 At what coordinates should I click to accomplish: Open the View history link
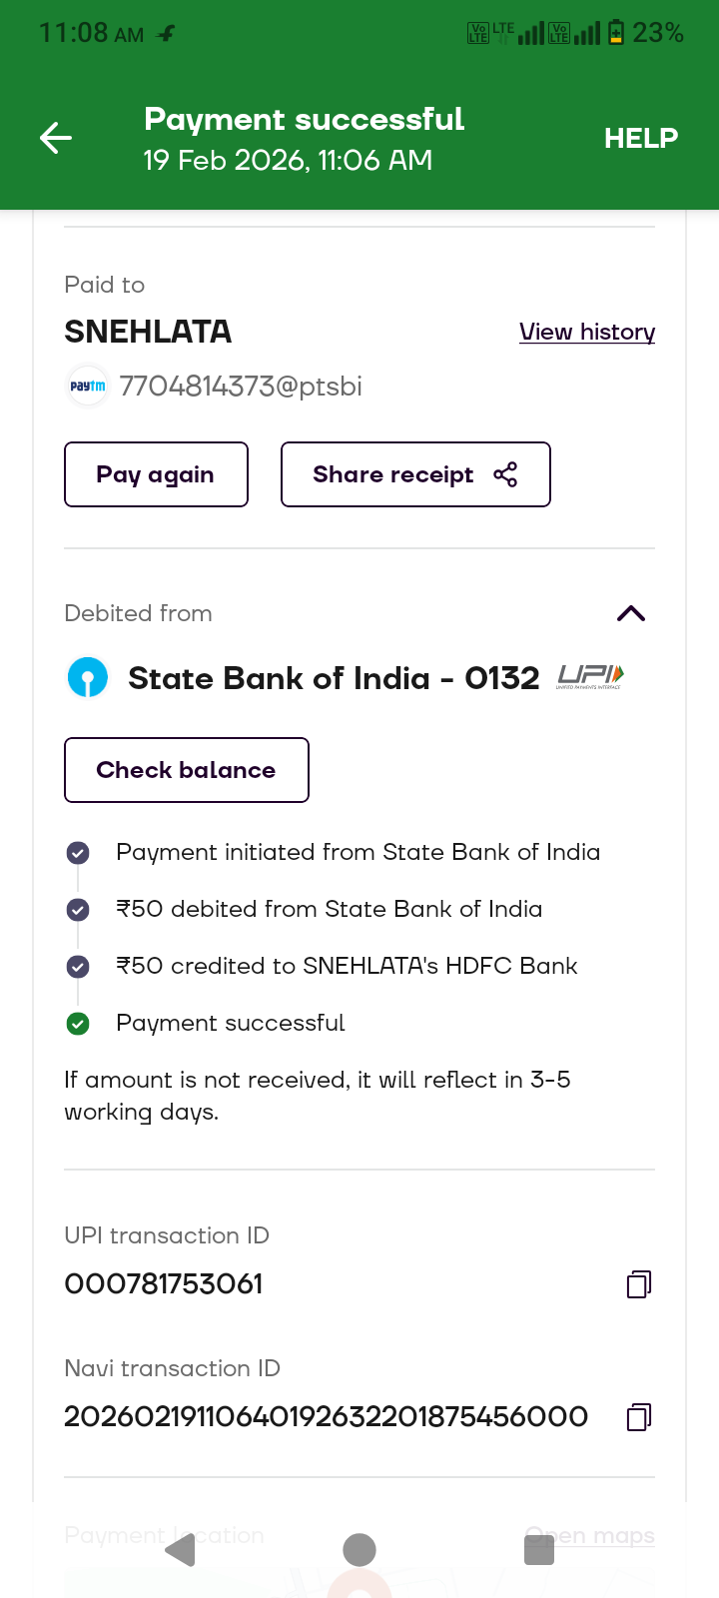click(x=587, y=332)
